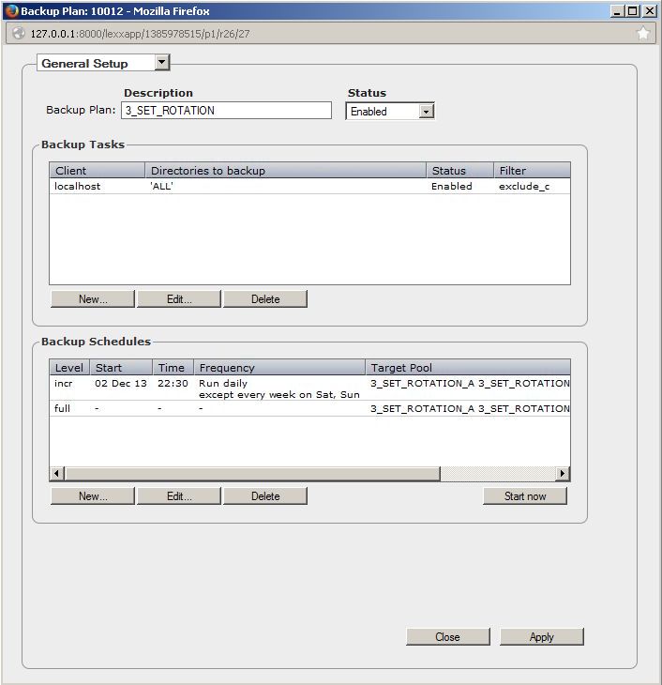
Task: Click the Backup Plan description field
Action: pyautogui.click(x=226, y=111)
